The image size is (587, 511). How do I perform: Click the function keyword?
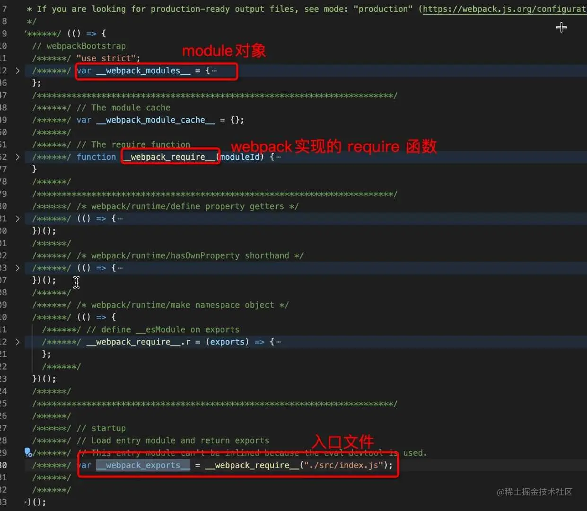point(96,157)
